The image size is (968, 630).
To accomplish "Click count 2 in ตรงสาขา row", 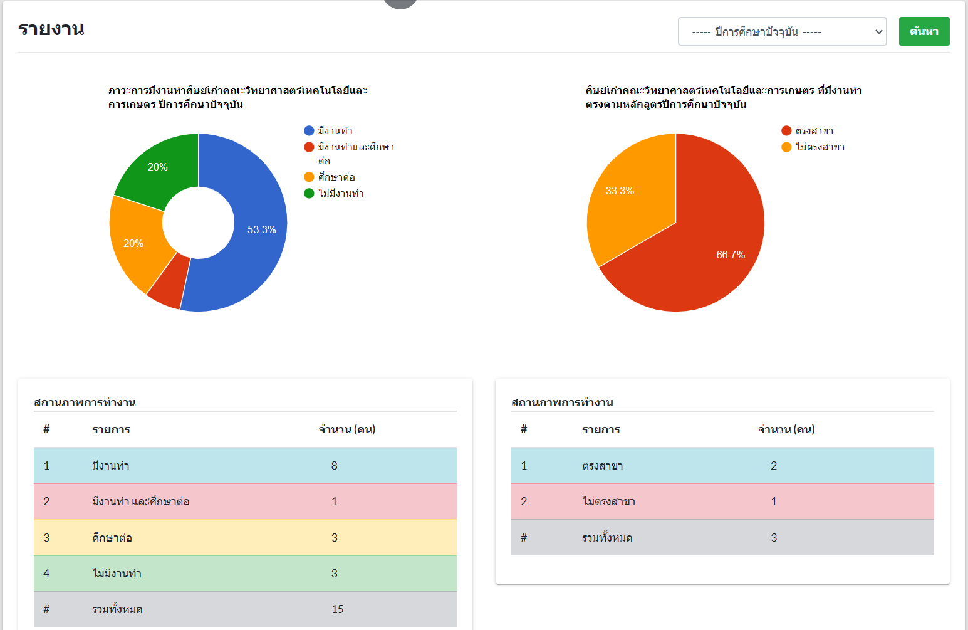I will pos(774,466).
